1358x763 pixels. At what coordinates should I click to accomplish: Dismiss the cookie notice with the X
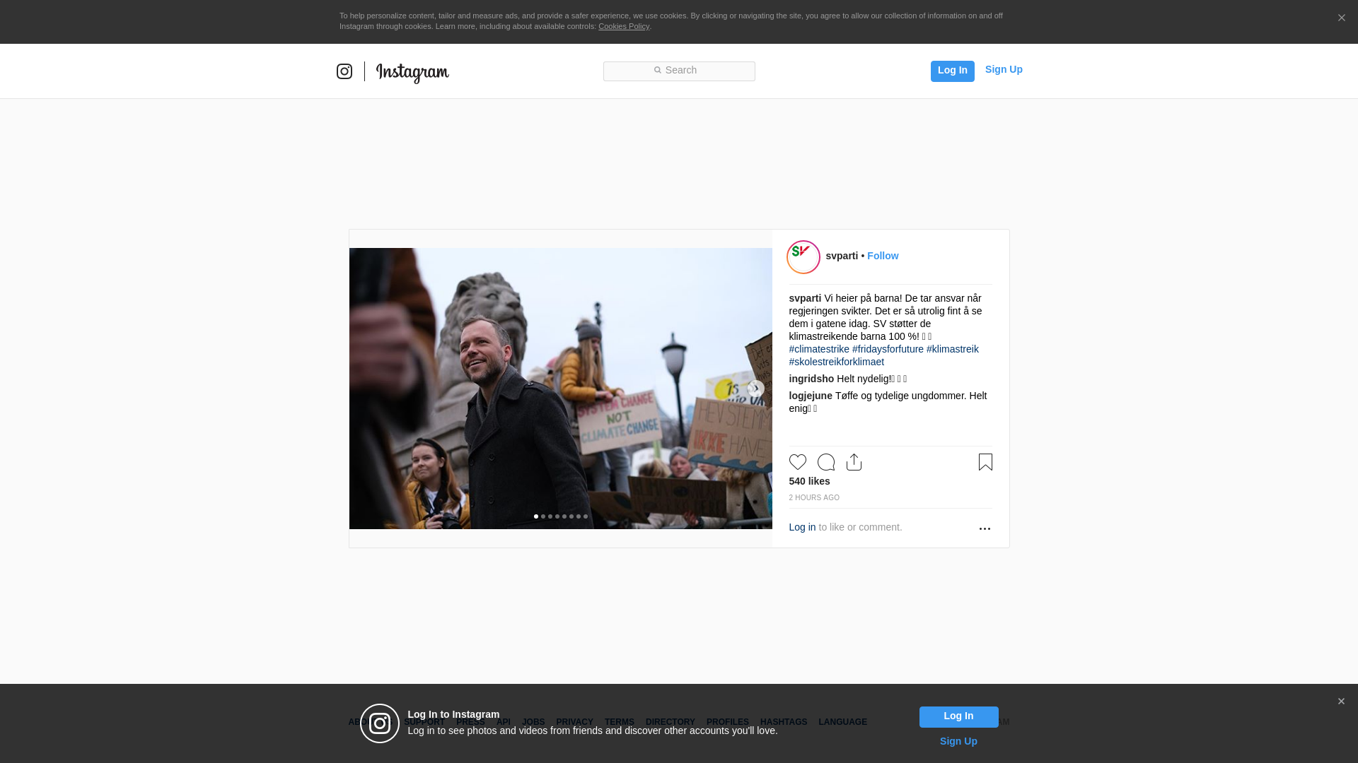click(x=1341, y=18)
